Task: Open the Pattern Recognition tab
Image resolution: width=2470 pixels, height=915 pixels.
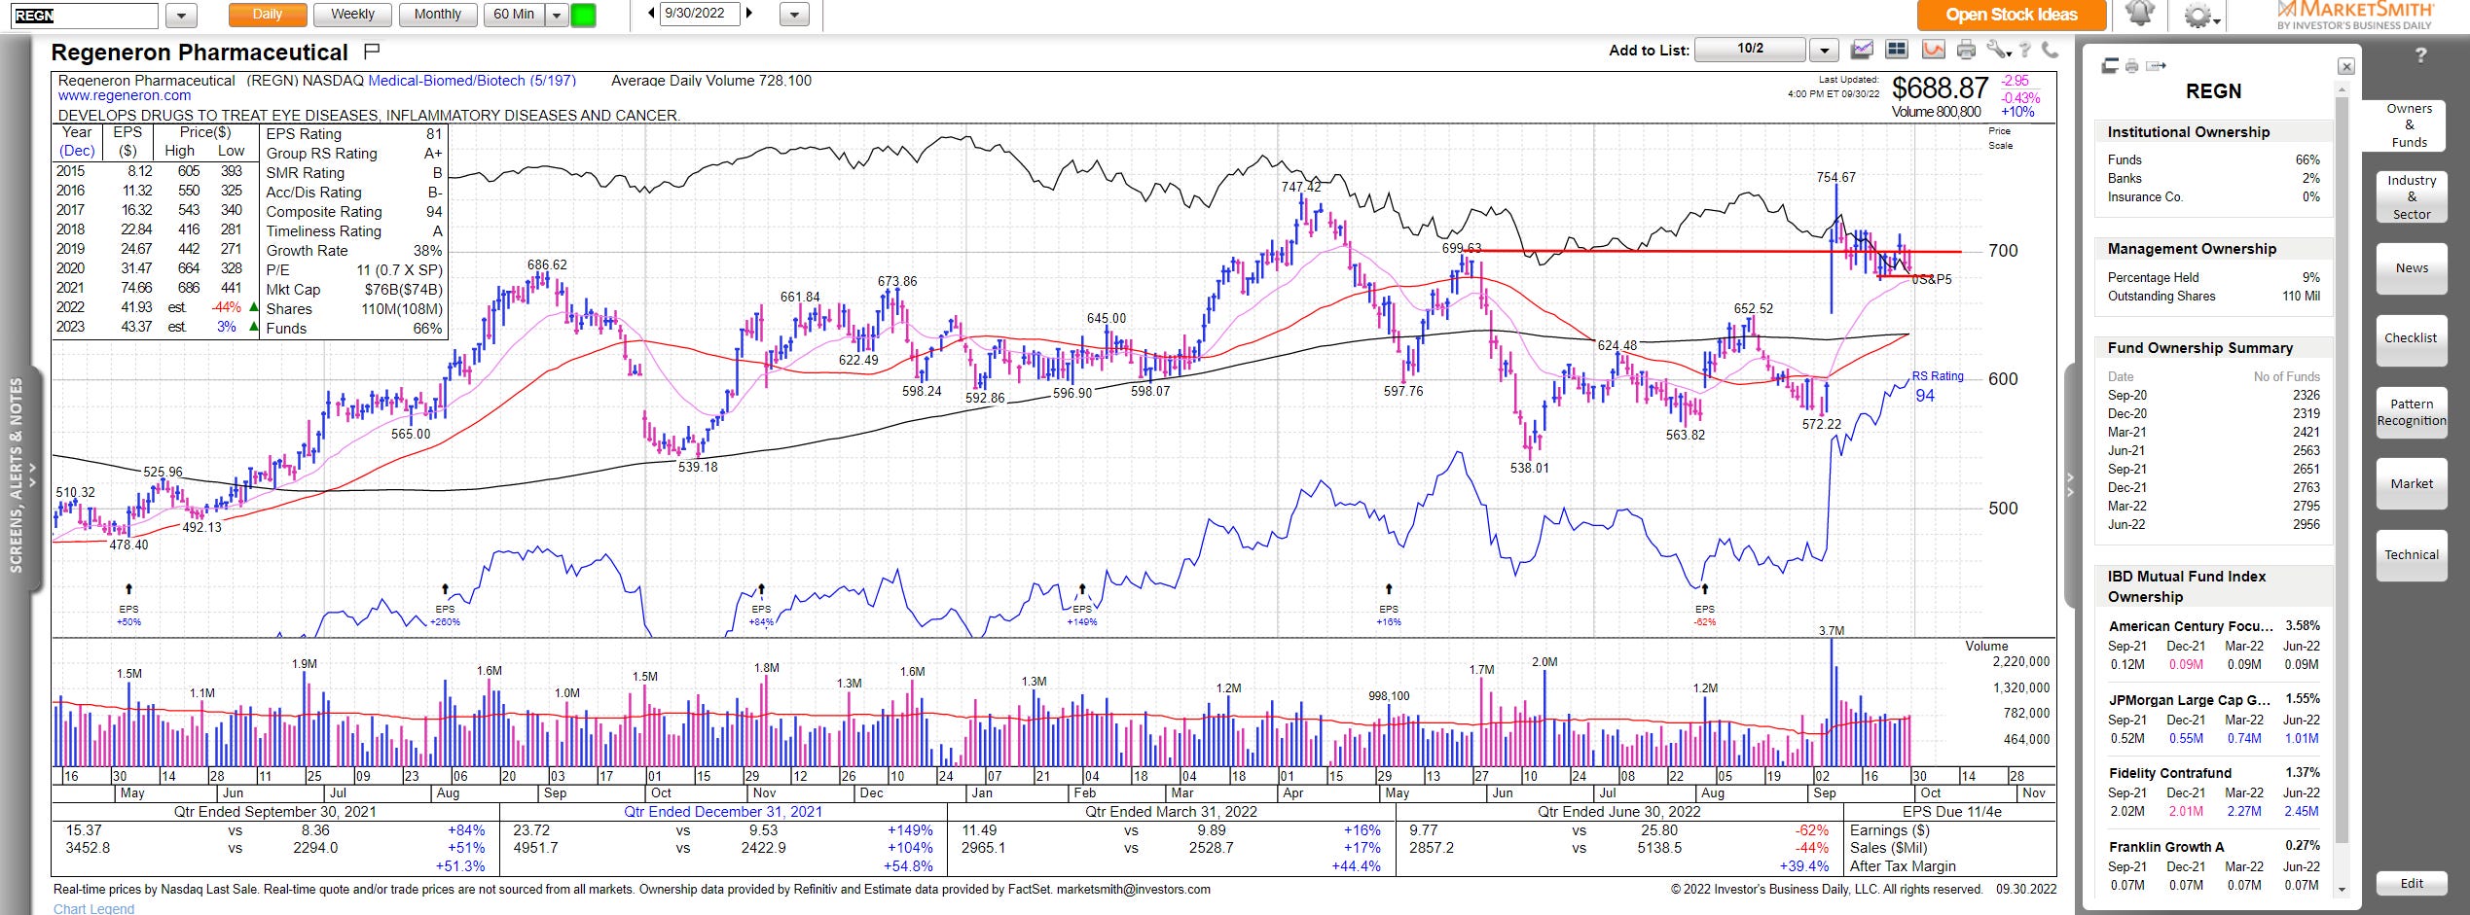Action: [x=2411, y=412]
